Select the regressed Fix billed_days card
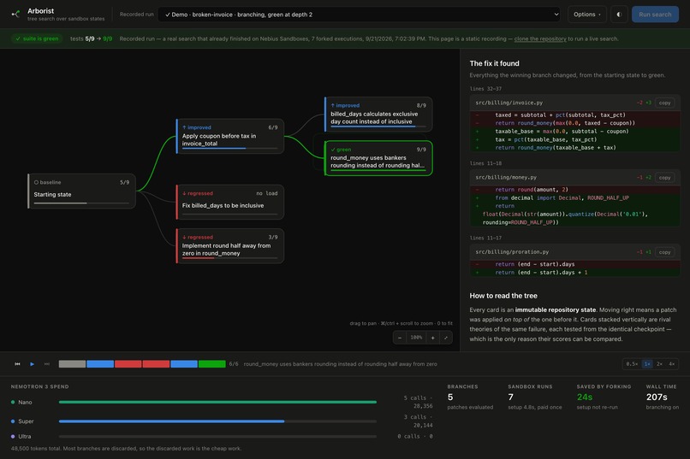Screen dimensions: 690x459 pyautogui.click(x=229, y=202)
